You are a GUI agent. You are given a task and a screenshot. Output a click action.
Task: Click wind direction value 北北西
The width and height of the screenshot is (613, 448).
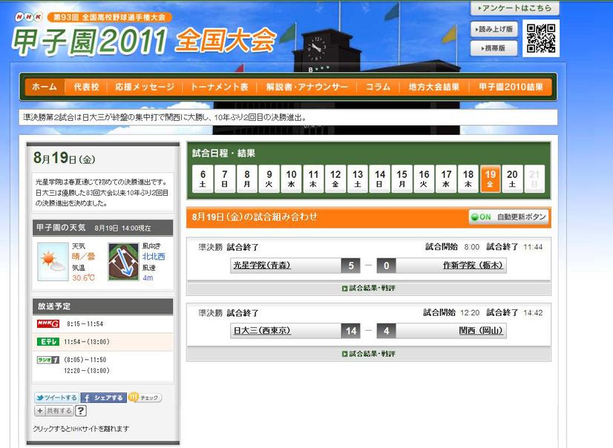pyautogui.click(x=154, y=257)
